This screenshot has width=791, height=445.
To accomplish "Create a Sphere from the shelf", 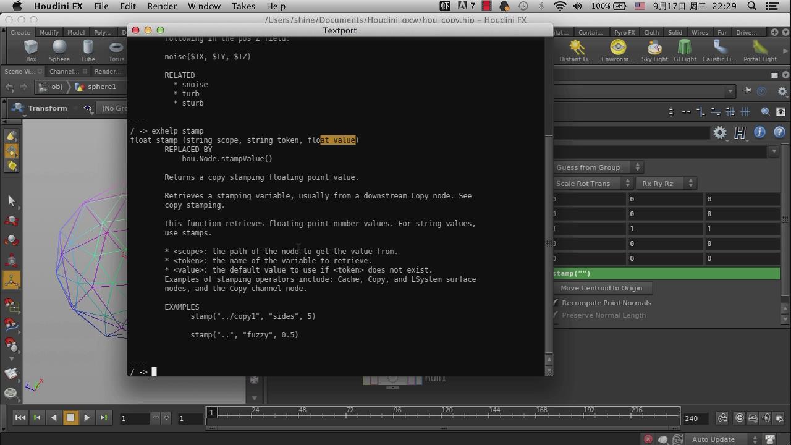I will [59, 51].
